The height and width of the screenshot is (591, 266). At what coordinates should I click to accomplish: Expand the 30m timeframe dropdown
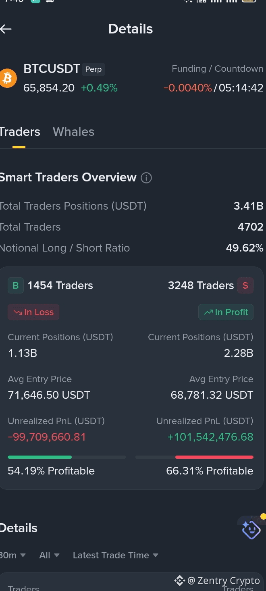[13, 555]
